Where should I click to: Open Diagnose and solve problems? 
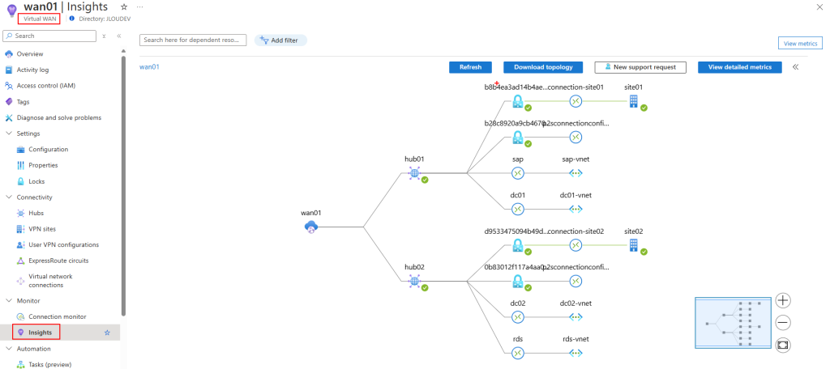point(58,117)
